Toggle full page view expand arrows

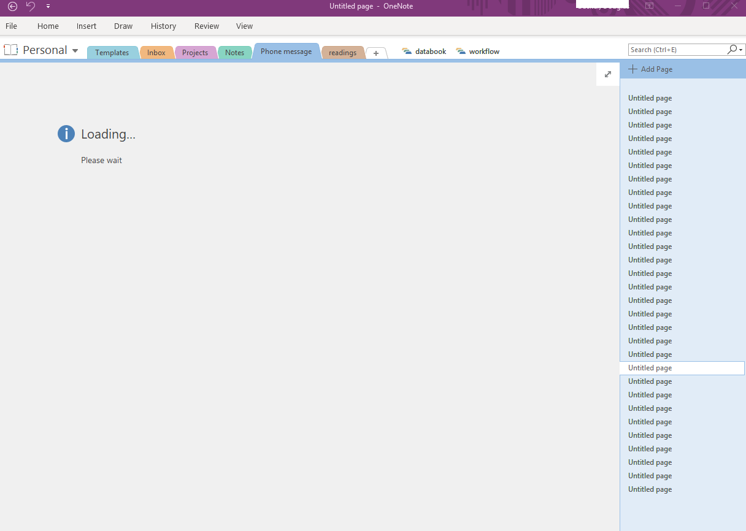click(x=608, y=74)
